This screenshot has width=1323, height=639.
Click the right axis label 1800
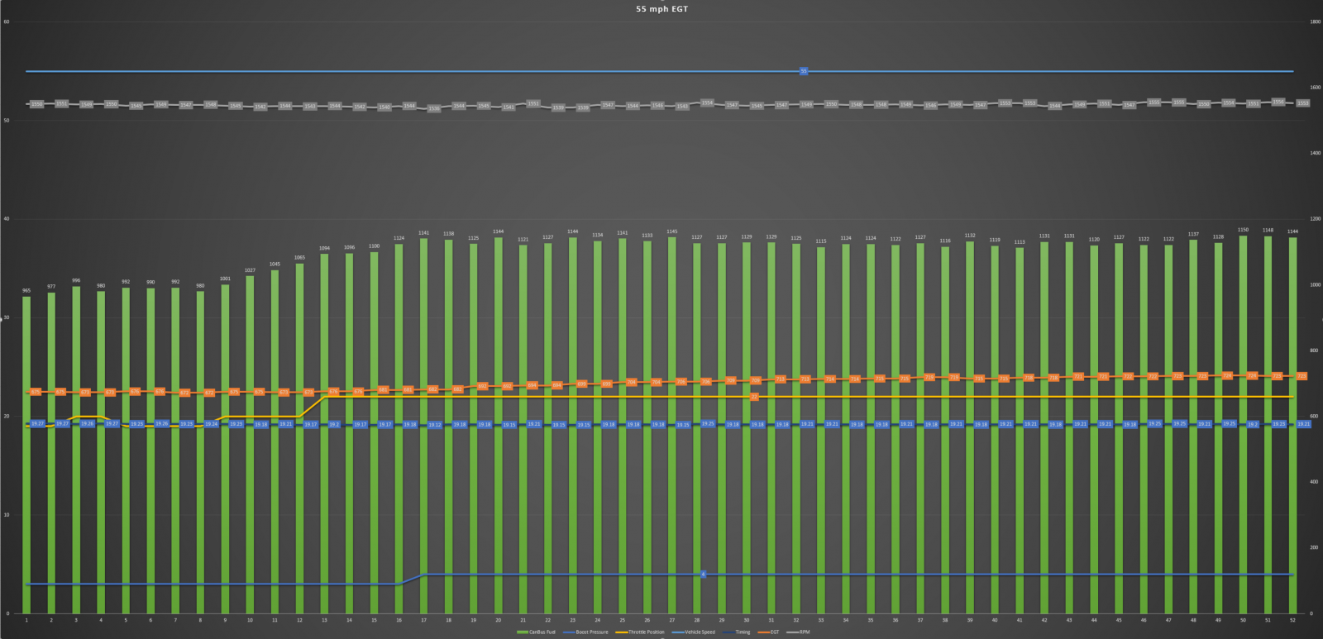click(1315, 22)
